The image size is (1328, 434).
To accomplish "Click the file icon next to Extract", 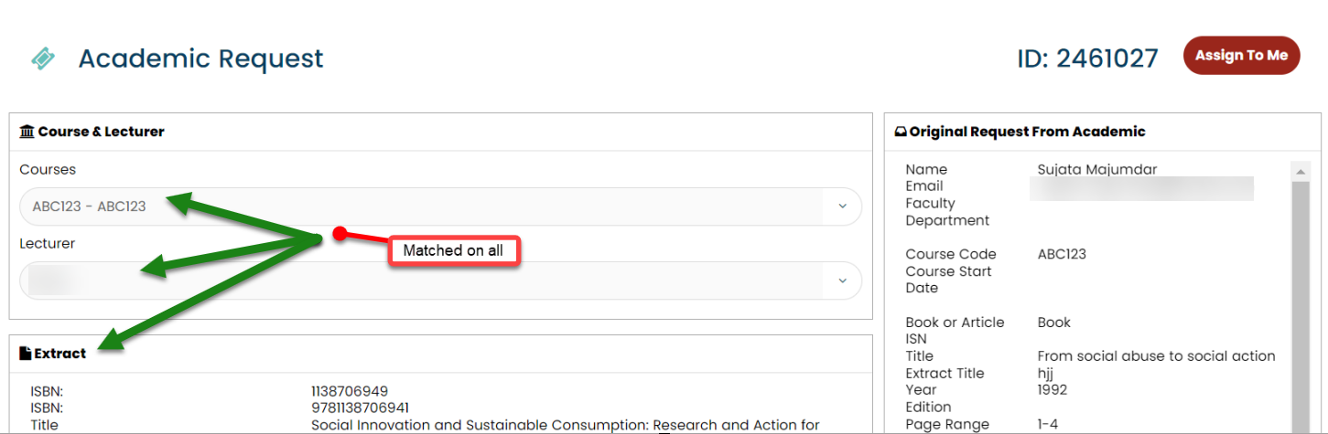I will [x=25, y=354].
